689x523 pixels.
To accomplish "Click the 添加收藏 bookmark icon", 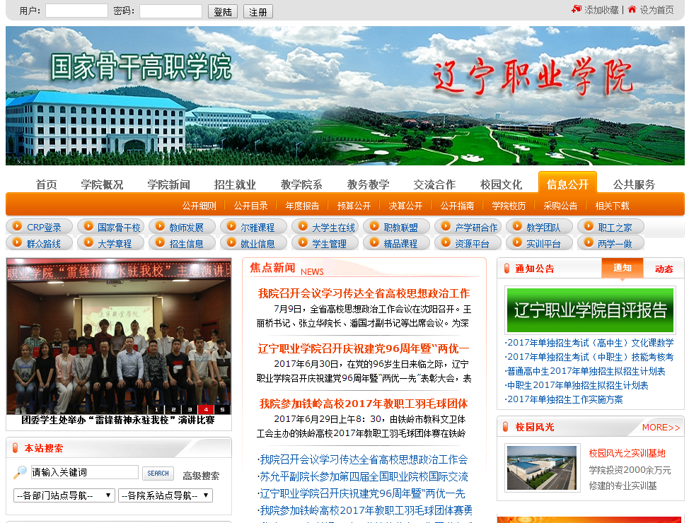I will point(577,10).
